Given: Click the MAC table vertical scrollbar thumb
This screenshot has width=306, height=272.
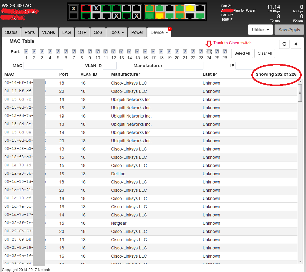Looking at the screenshot, I should coord(300,93).
